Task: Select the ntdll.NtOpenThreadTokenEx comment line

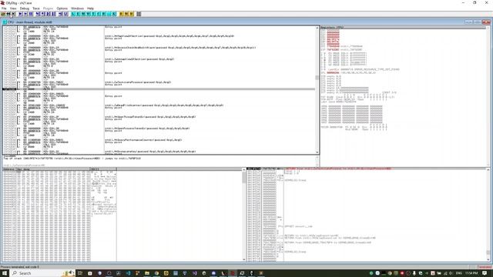Action: (x=150, y=117)
